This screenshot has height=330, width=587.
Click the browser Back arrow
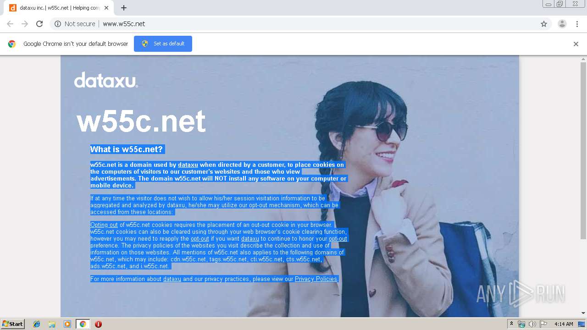point(10,24)
